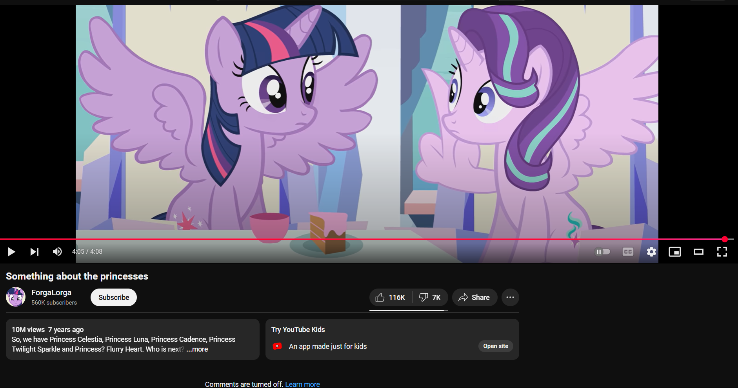Enable miniplayer mode
Screen dimensions: 738x388
[x=674, y=252]
